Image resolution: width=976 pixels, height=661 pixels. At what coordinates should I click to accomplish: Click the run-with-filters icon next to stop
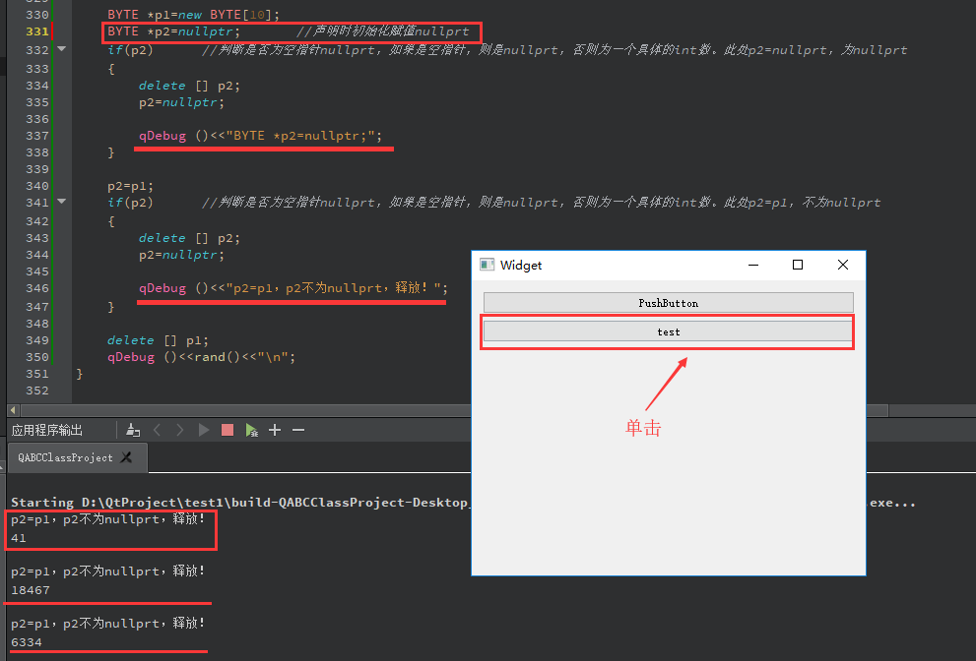pyautogui.click(x=249, y=430)
